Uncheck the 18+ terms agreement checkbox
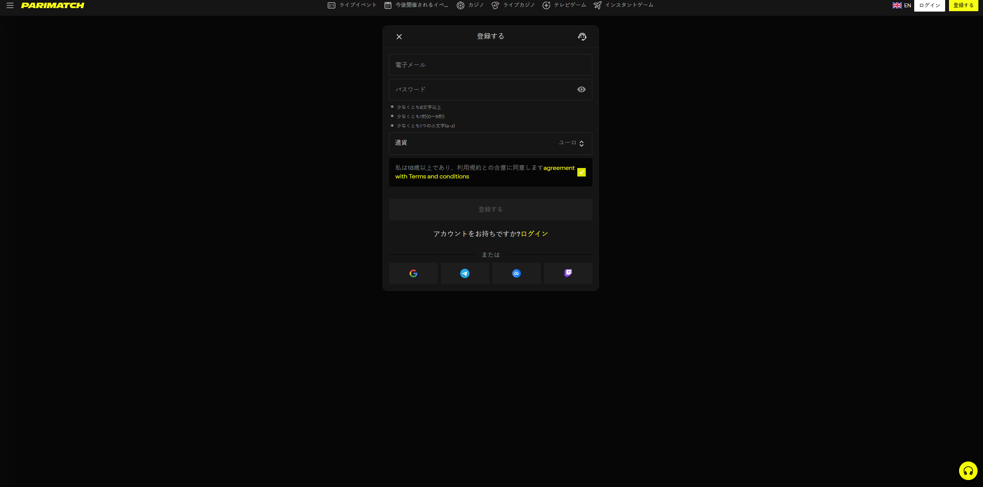This screenshot has width=983, height=487. coord(581,172)
